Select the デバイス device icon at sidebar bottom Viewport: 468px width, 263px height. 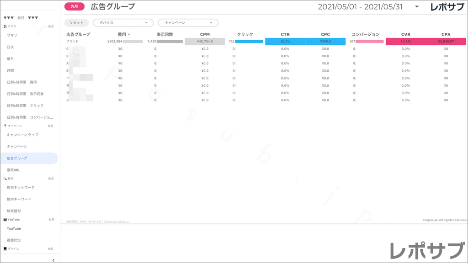pyautogui.click(x=5, y=248)
